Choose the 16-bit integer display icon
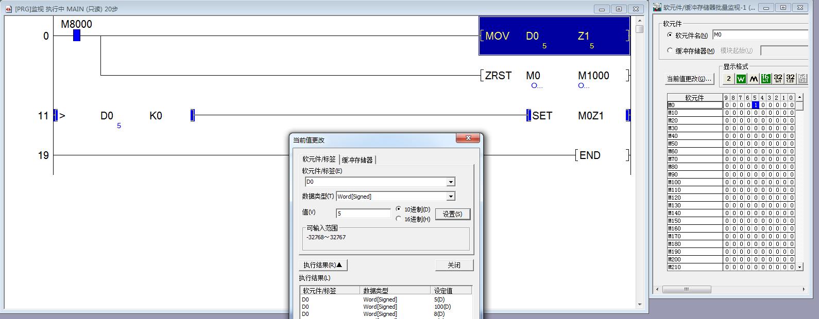This screenshot has height=319, width=819. point(765,79)
